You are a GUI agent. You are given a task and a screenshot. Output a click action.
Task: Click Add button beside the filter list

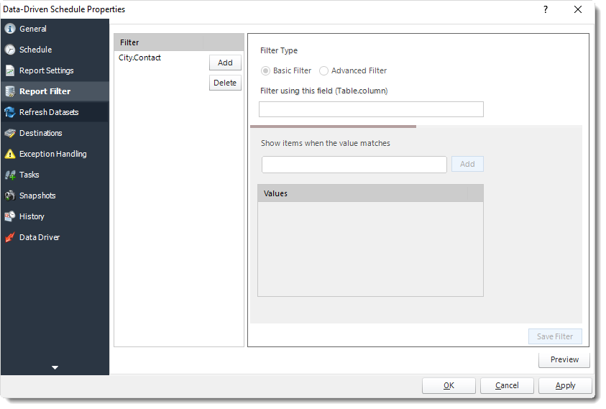point(225,63)
